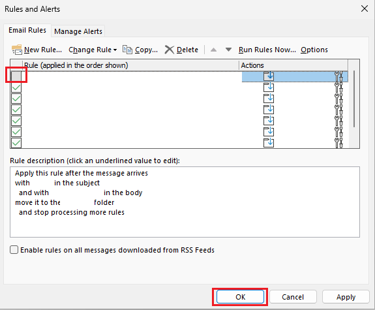
Task: Click wrench tools icon in highlighted rule row
Action: [x=338, y=76]
